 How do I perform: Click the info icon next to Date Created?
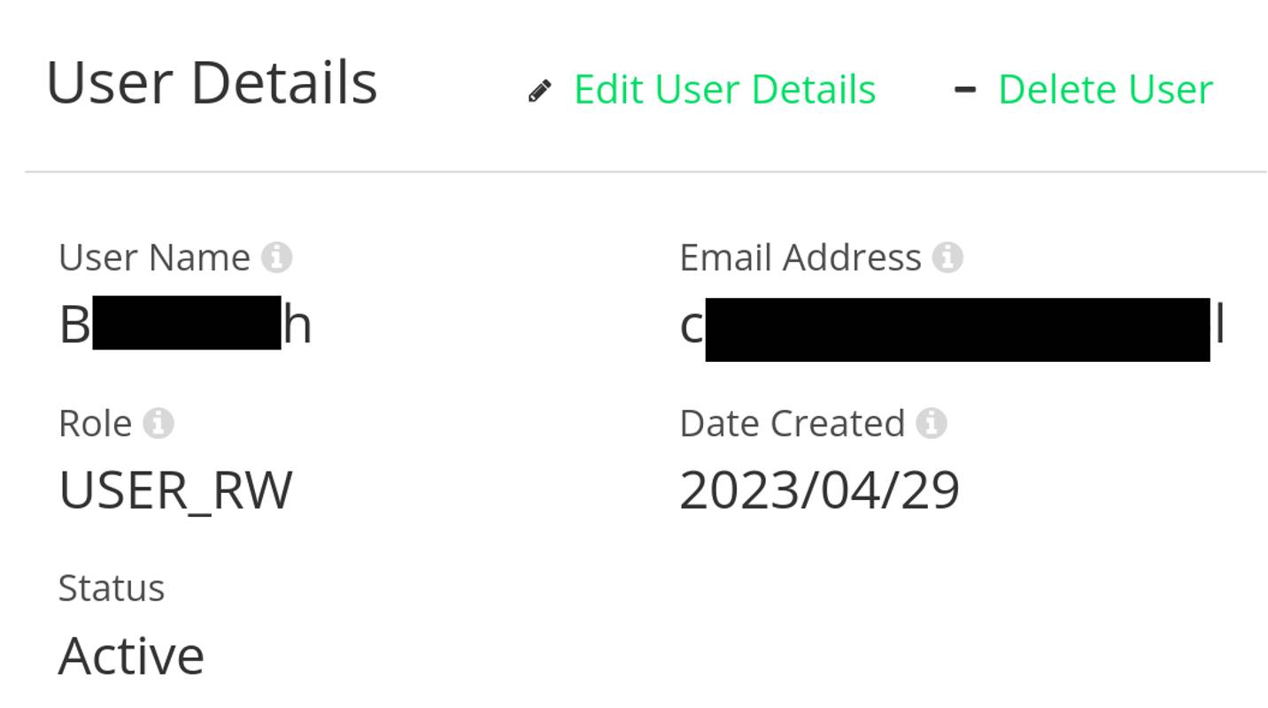[x=932, y=423]
